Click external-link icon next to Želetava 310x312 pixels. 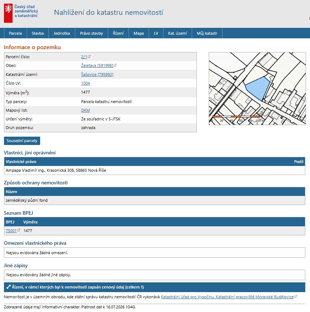[x=115, y=65]
